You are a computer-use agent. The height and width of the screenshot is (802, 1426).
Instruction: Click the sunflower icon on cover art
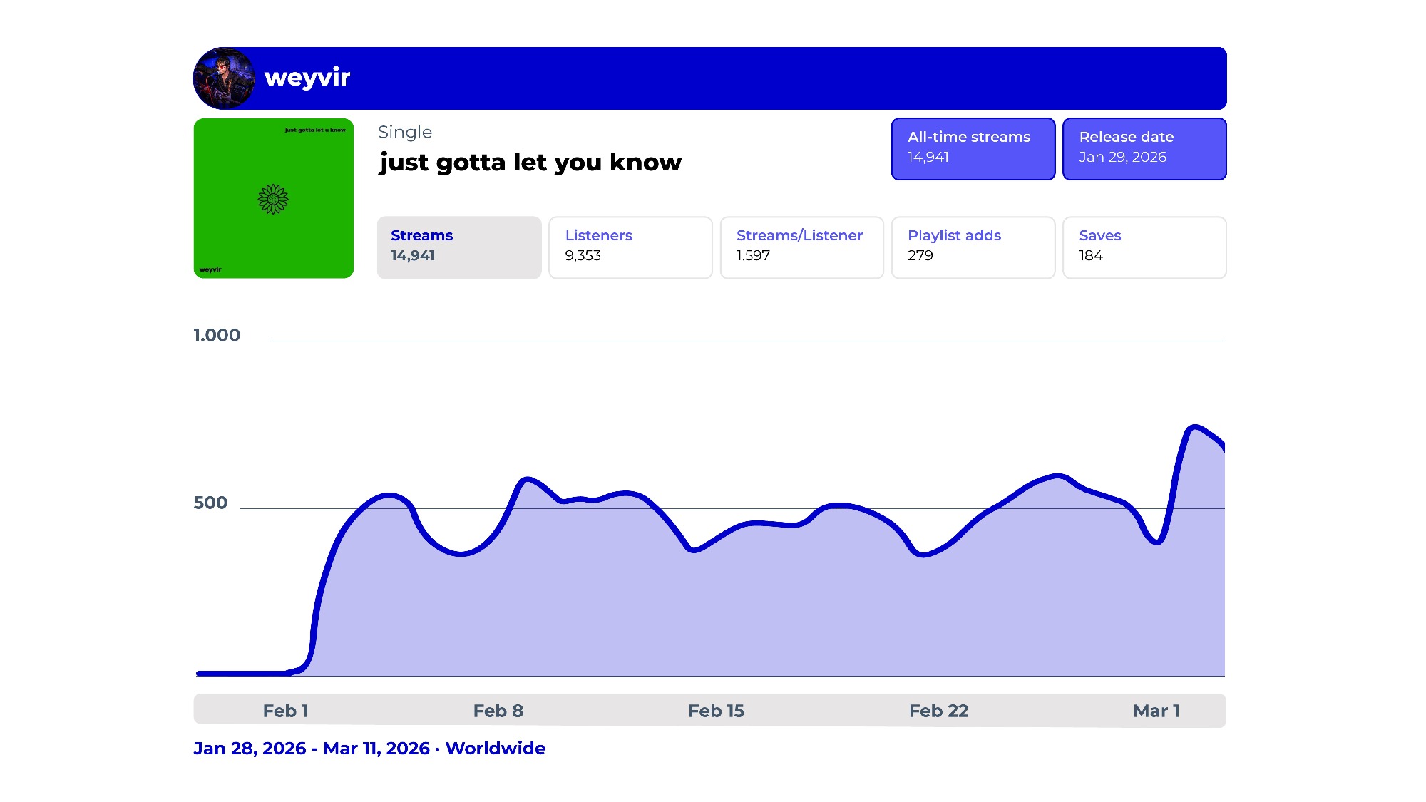pos(273,200)
